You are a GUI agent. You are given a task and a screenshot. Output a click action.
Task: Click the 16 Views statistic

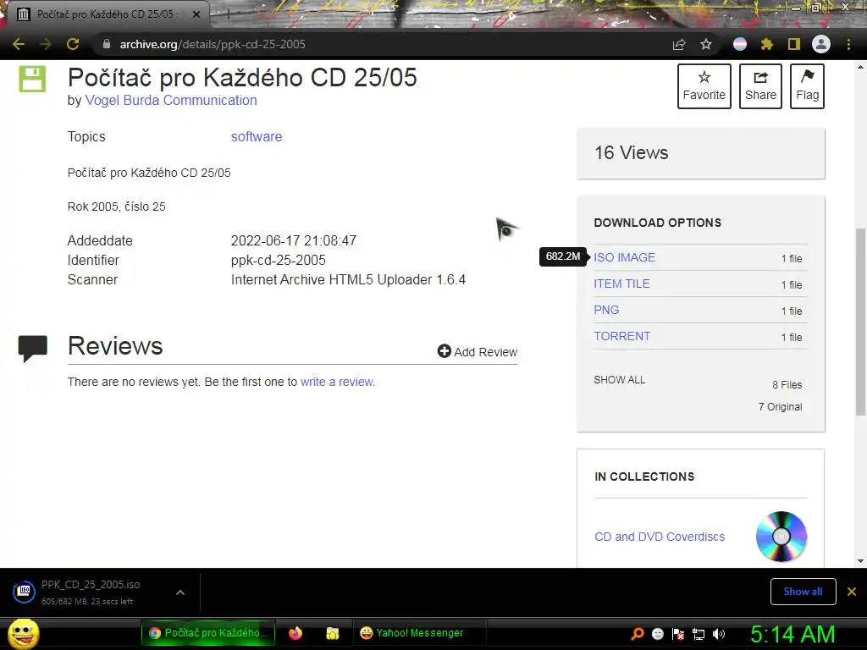click(632, 152)
